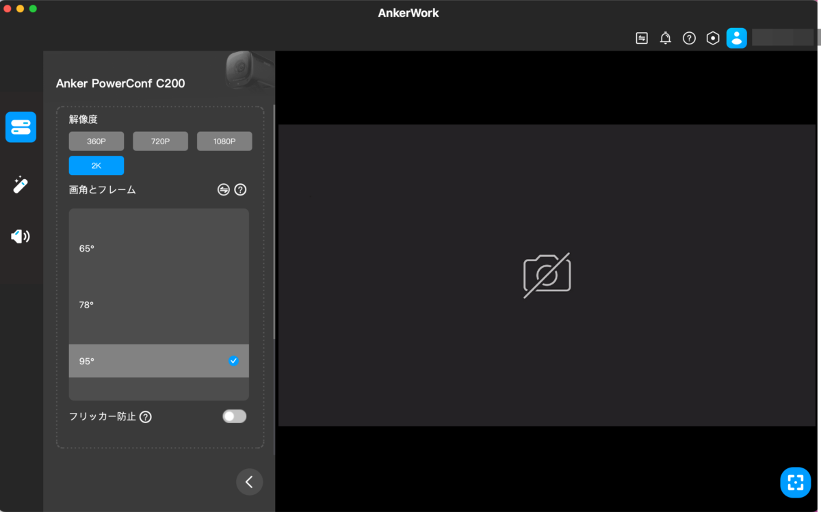The height and width of the screenshot is (512, 821).
Task: Click the AnkerWork window title
Action: 408,13
